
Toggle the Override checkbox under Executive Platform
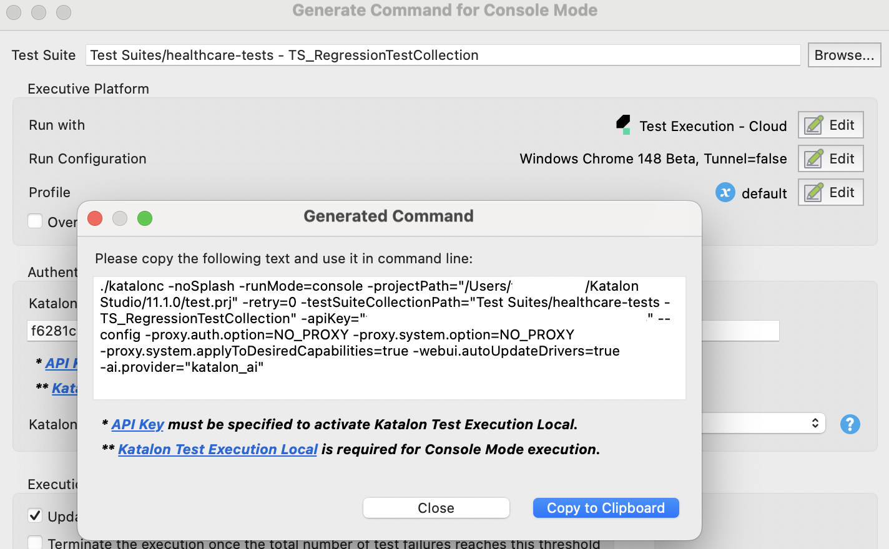[35, 221]
